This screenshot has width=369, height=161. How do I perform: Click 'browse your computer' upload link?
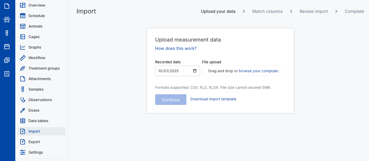(259, 71)
